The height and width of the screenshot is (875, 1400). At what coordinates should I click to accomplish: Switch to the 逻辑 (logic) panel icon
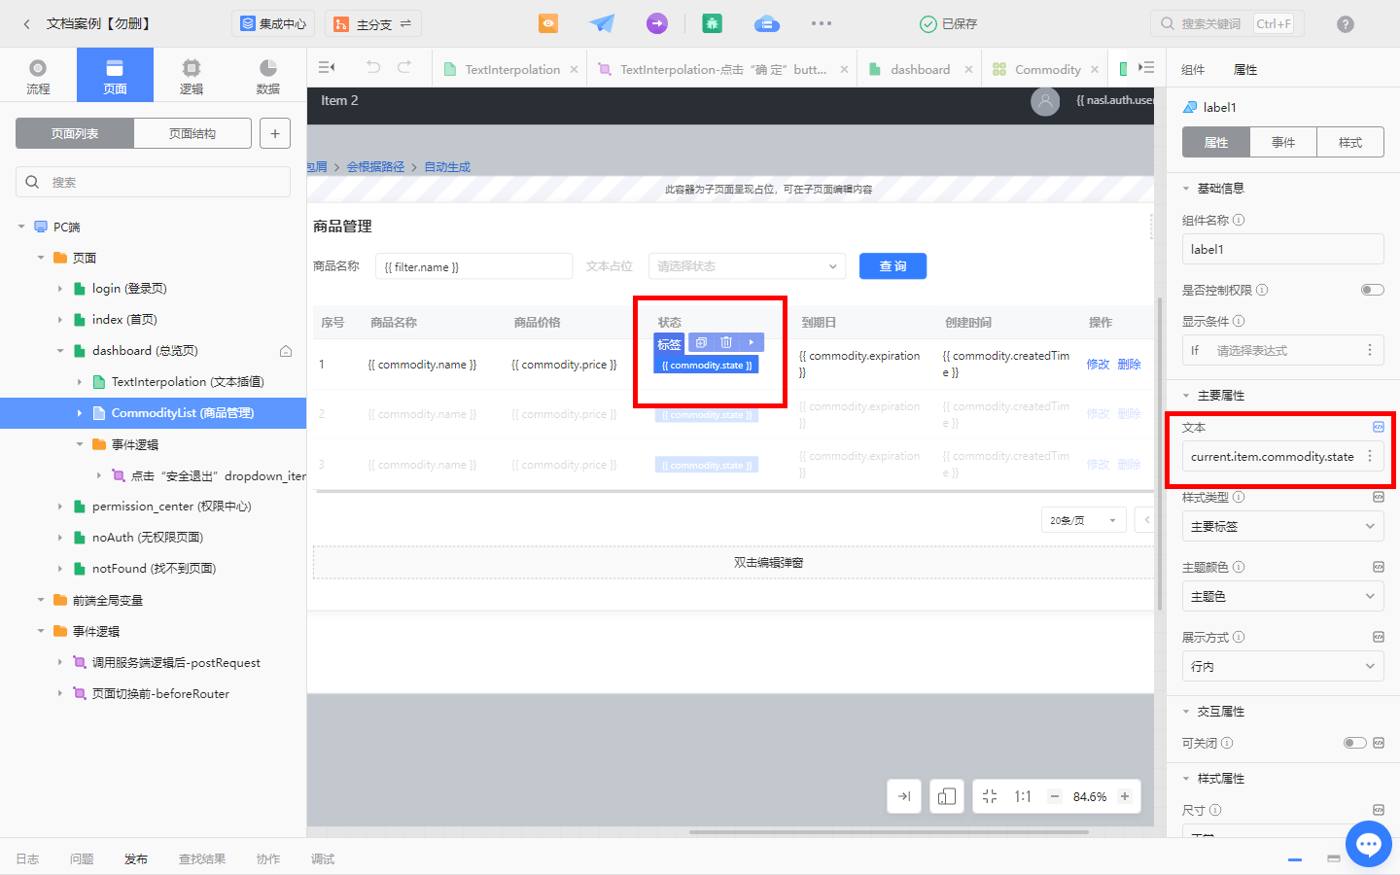tap(191, 74)
